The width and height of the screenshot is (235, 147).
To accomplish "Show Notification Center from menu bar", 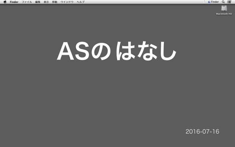I will pyautogui.click(x=229, y=2).
